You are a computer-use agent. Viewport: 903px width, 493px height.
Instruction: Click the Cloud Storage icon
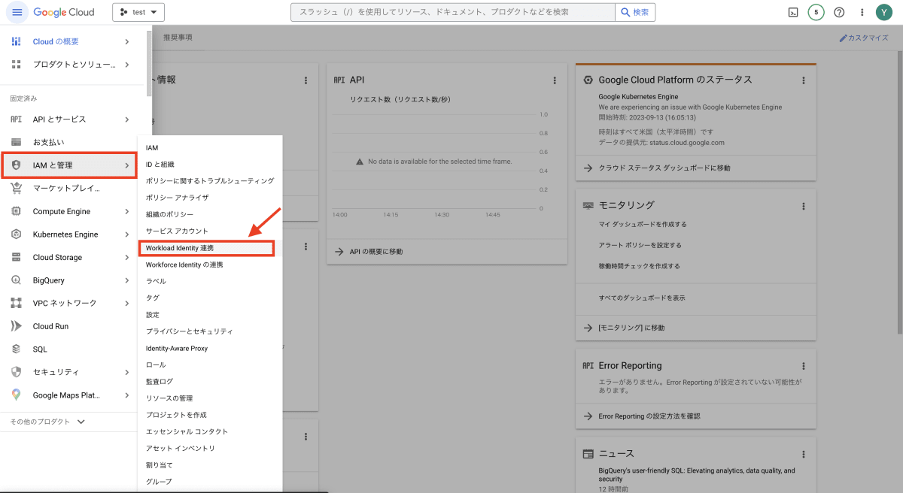(17, 257)
